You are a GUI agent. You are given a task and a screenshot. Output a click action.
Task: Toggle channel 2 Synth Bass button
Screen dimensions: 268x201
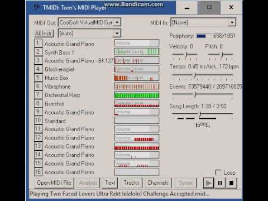click(x=39, y=51)
